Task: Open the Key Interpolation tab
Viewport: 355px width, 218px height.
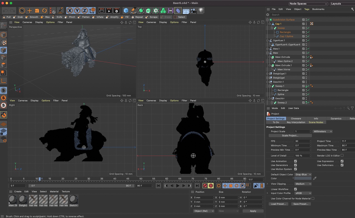Action: point(296,122)
